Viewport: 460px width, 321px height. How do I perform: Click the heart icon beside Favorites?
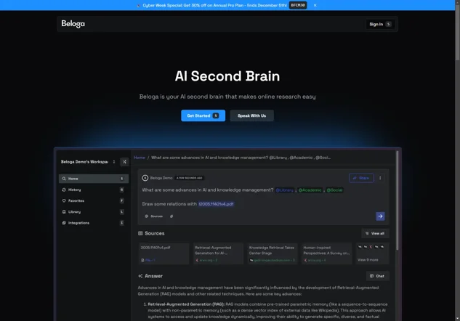tap(64, 201)
